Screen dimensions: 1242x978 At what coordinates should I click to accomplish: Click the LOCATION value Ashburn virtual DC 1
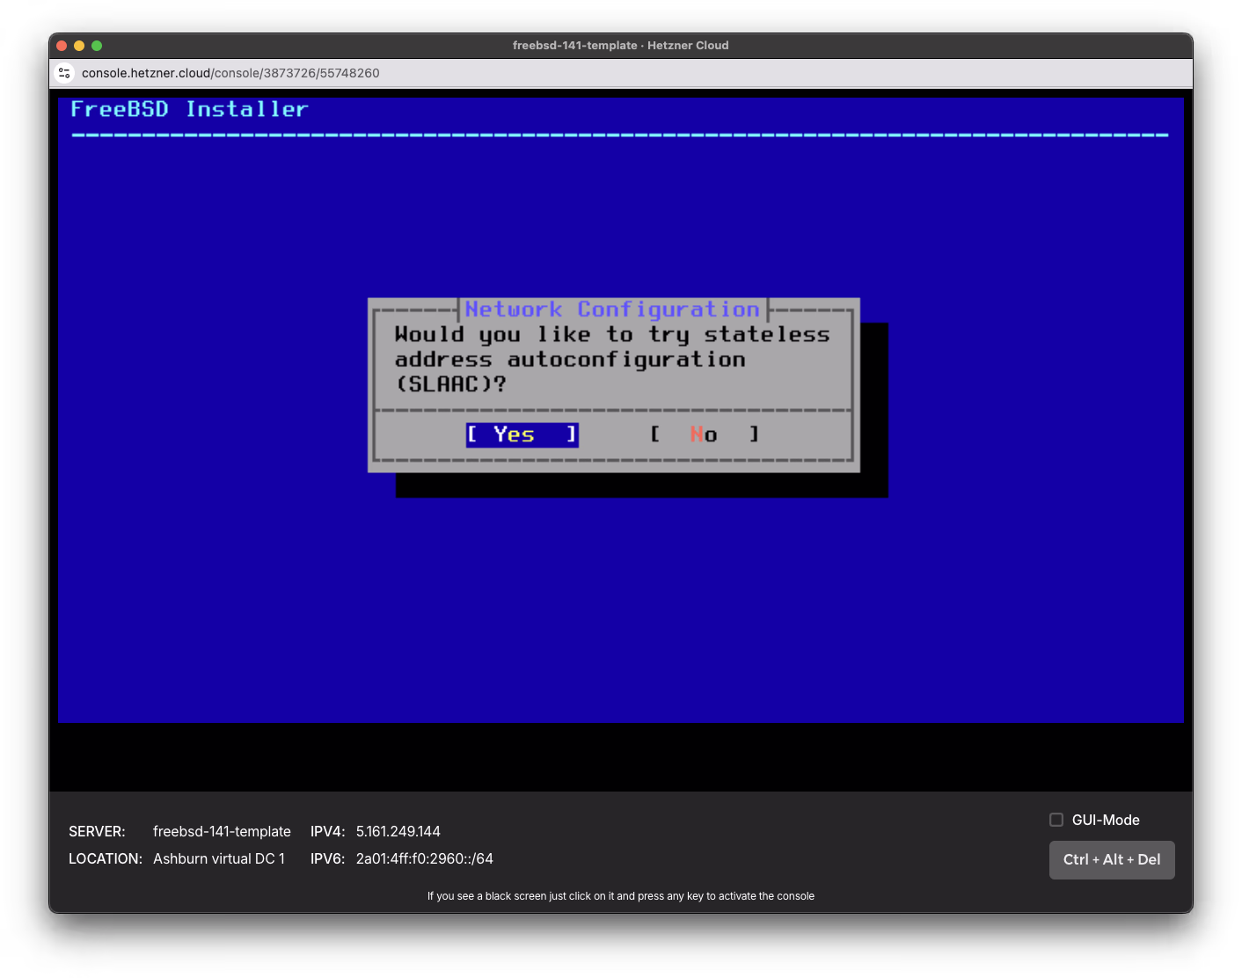tap(219, 858)
